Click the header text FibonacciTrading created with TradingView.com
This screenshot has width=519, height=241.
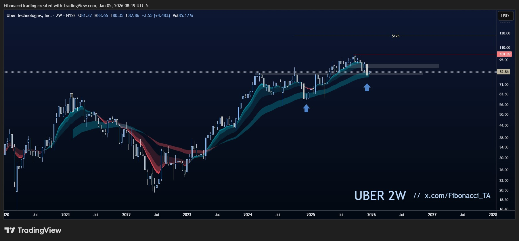tap(50, 5)
